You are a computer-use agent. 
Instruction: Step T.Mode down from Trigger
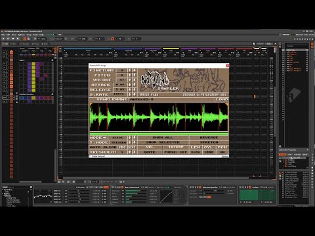click(x=135, y=142)
